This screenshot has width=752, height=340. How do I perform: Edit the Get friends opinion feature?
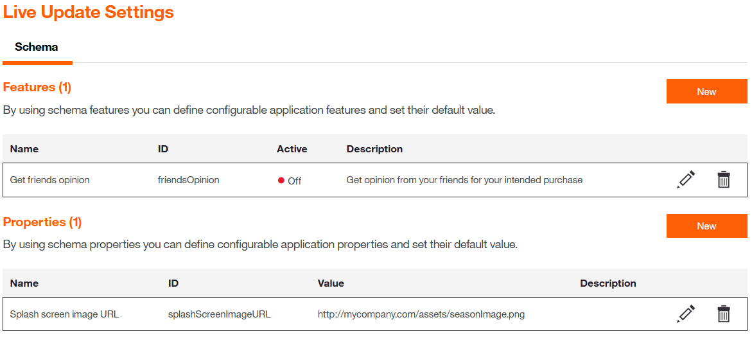pyautogui.click(x=686, y=179)
